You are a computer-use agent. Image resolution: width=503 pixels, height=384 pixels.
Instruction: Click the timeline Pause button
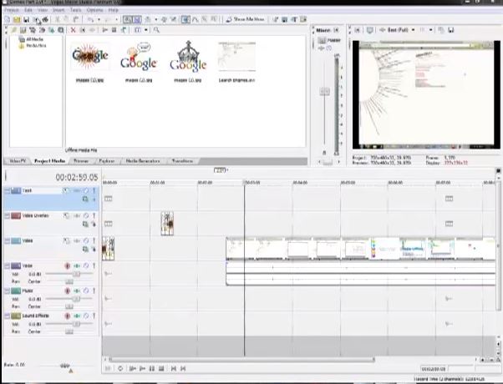tap(152, 369)
